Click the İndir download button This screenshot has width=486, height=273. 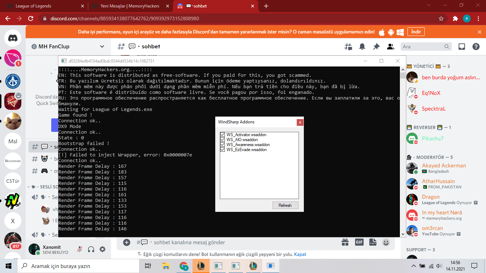coord(416,32)
